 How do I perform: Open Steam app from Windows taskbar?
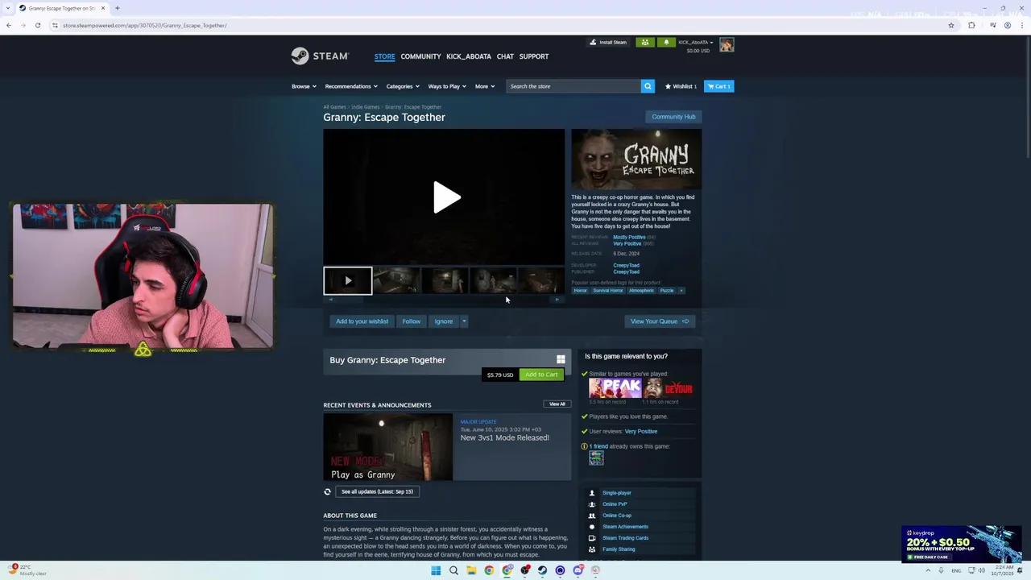pos(542,570)
